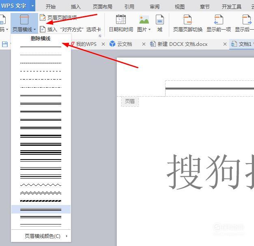Open the WPS 文字 application menu

[x=17, y=6]
